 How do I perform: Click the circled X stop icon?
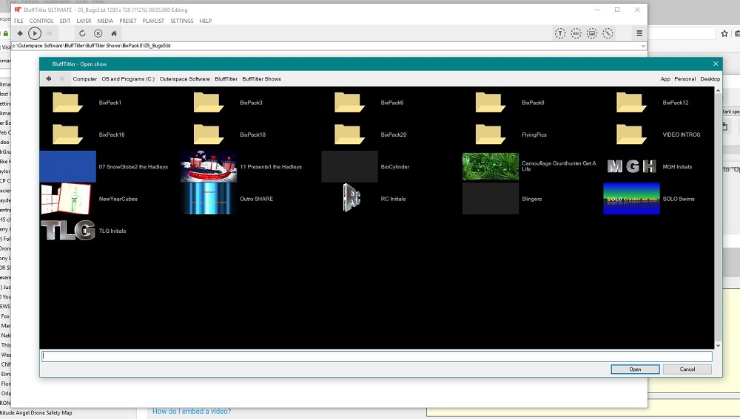[98, 33]
